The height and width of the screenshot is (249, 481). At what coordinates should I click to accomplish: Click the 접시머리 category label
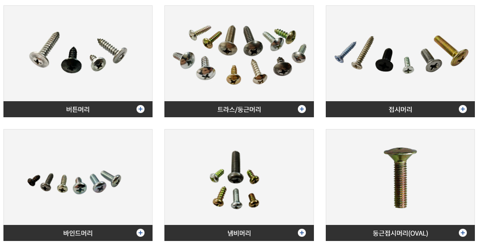click(x=400, y=110)
